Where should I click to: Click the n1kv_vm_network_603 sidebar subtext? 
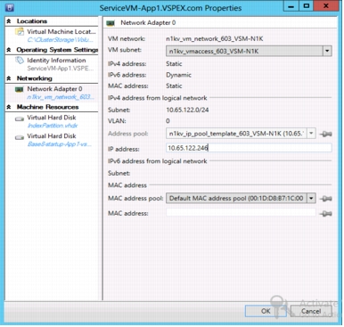[61, 97]
